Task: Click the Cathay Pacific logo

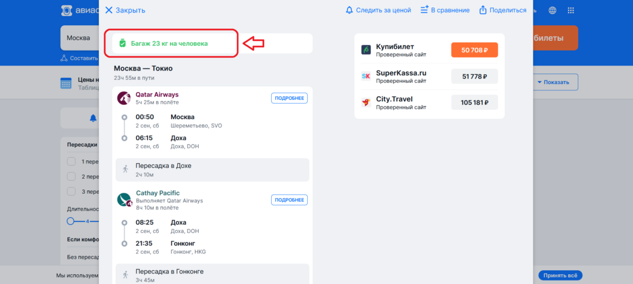Action: (124, 199)
